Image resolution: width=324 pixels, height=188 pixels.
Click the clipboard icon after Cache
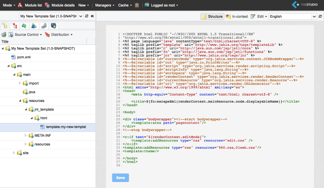pyautogui.click(x=137, y=5)
